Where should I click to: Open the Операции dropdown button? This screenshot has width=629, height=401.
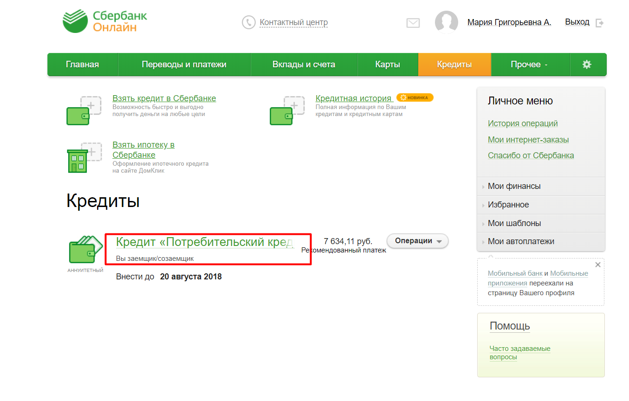pyautogui.click(x=417, y=241)
